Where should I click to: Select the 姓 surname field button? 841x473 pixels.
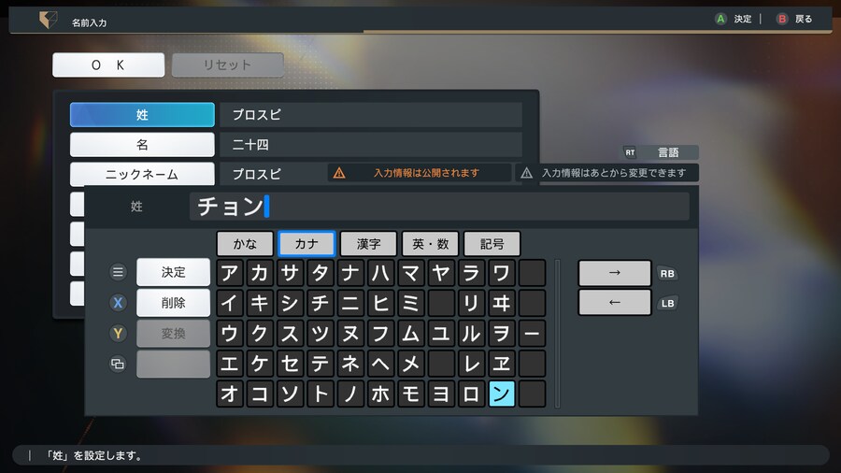click(142, 115)
